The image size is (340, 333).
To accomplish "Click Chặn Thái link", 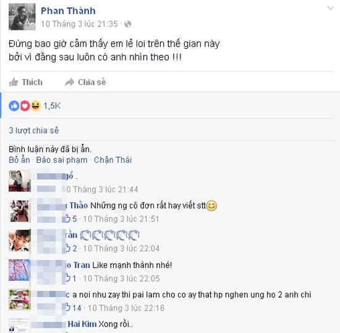I will 113,160.
